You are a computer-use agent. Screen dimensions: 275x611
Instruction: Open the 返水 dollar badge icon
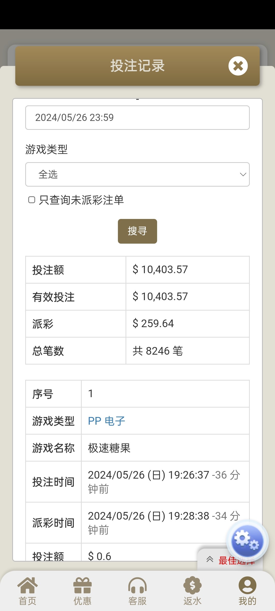tap(193, 585)
